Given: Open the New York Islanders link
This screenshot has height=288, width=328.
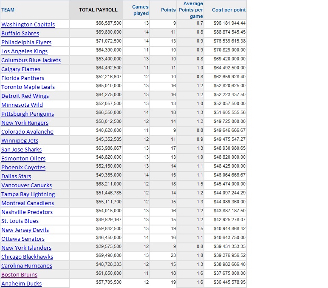Looking at the screenshot, I should (x=26, y=248).
